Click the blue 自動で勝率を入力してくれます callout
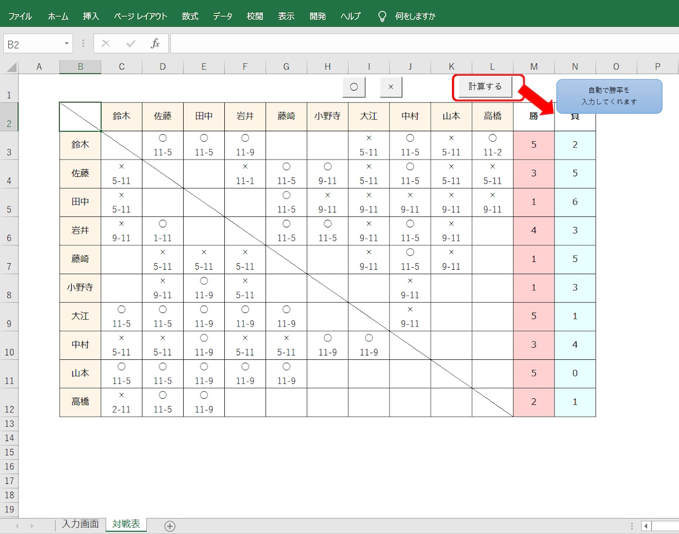Viewport: 679px width, 534px height. coord(609,96)
